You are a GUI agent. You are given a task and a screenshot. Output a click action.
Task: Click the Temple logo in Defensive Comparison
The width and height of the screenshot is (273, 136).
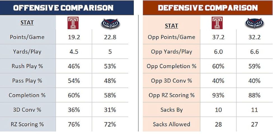[x=217, y=23]
